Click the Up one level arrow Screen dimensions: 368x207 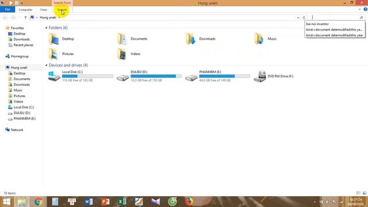tap(25, 18)
